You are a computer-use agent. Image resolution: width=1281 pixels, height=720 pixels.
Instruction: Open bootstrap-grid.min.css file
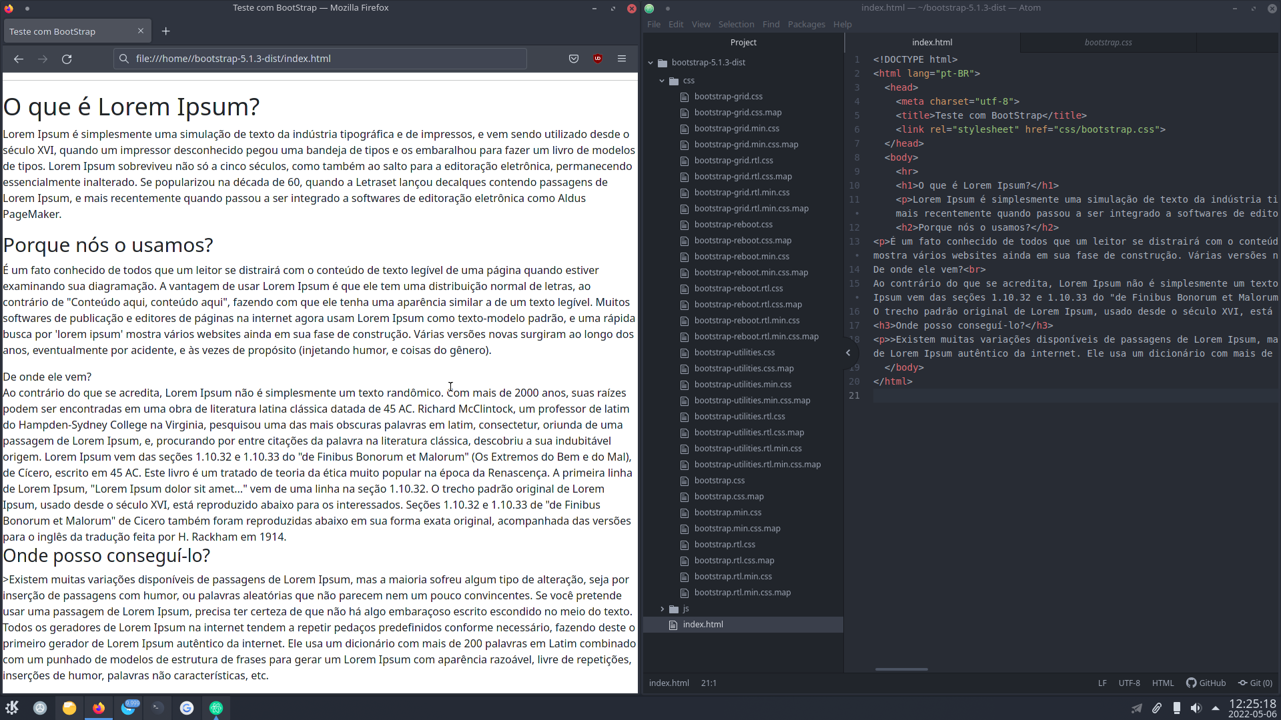coord(736,129)
